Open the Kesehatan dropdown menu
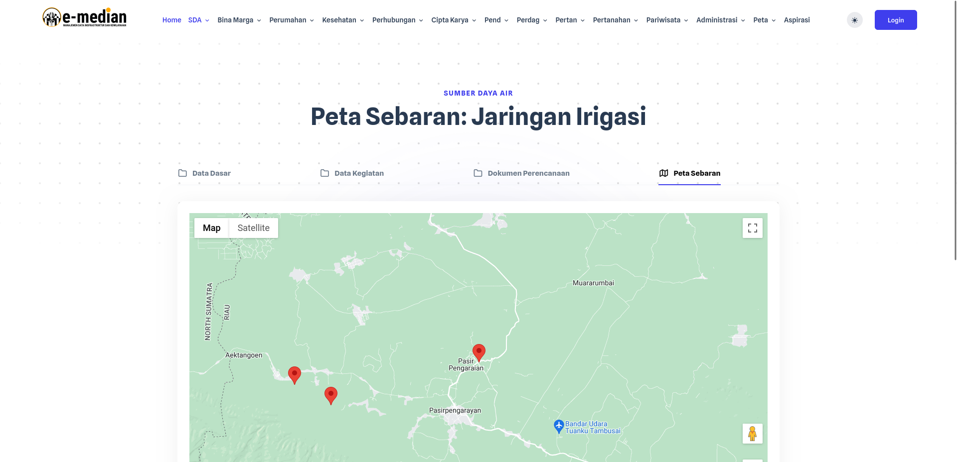 [343, 20]
